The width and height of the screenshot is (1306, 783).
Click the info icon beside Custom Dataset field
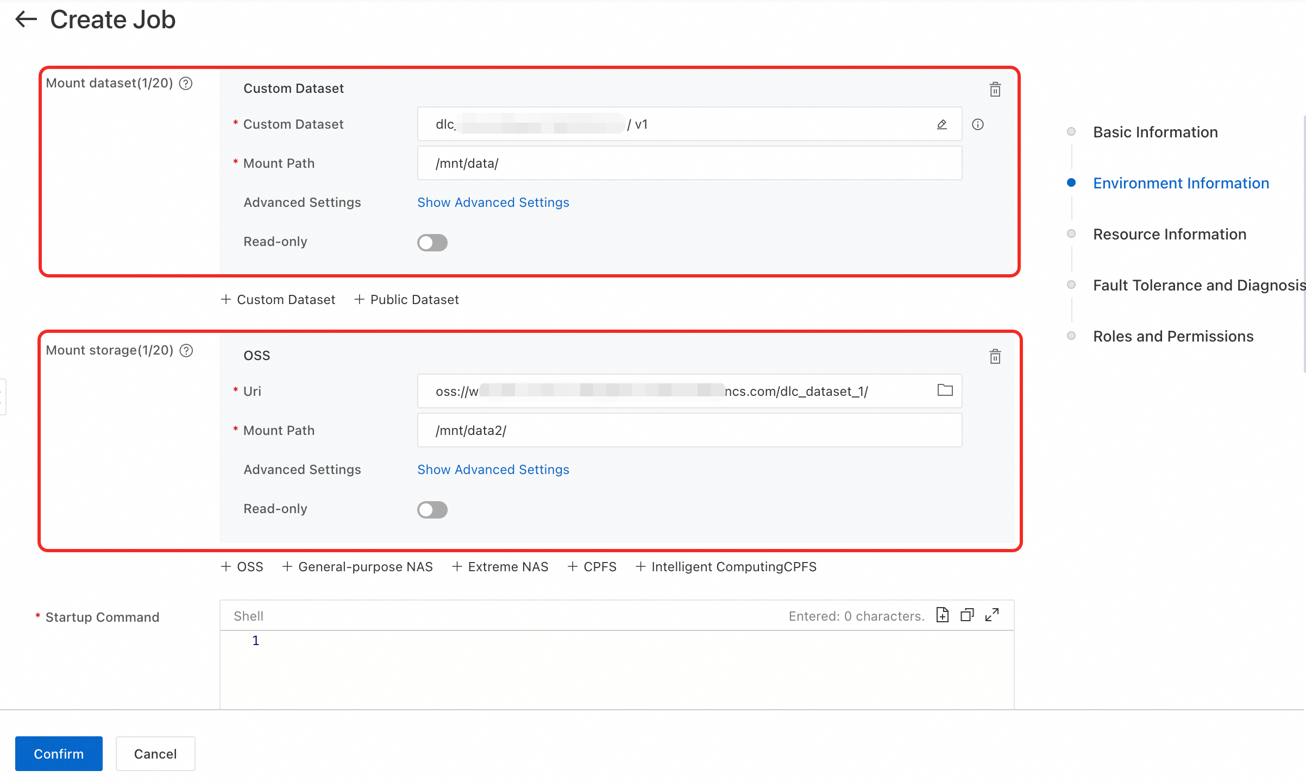tap(977, 124)
